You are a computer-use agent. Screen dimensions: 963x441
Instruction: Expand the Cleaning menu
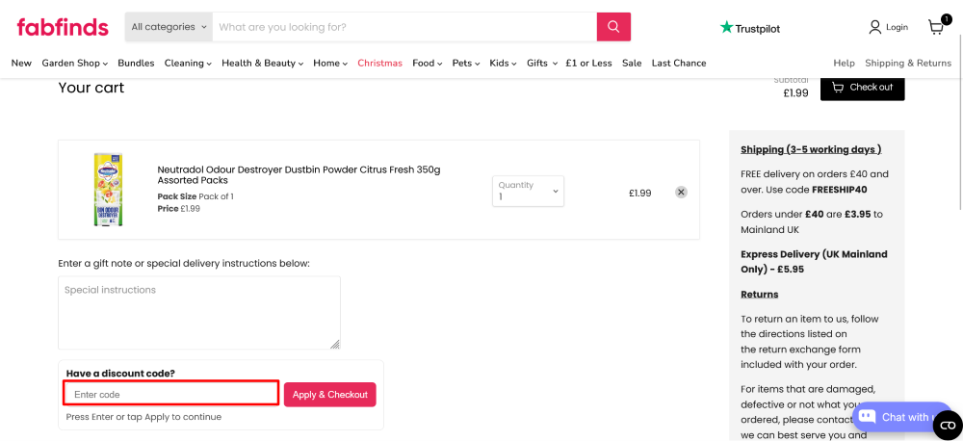(188, 64)
